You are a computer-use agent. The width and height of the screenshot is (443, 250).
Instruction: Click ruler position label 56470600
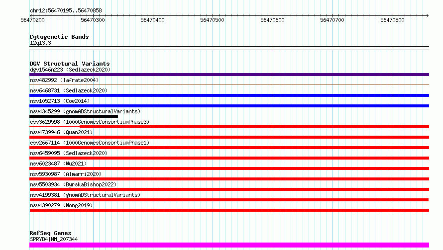point(272,20)
